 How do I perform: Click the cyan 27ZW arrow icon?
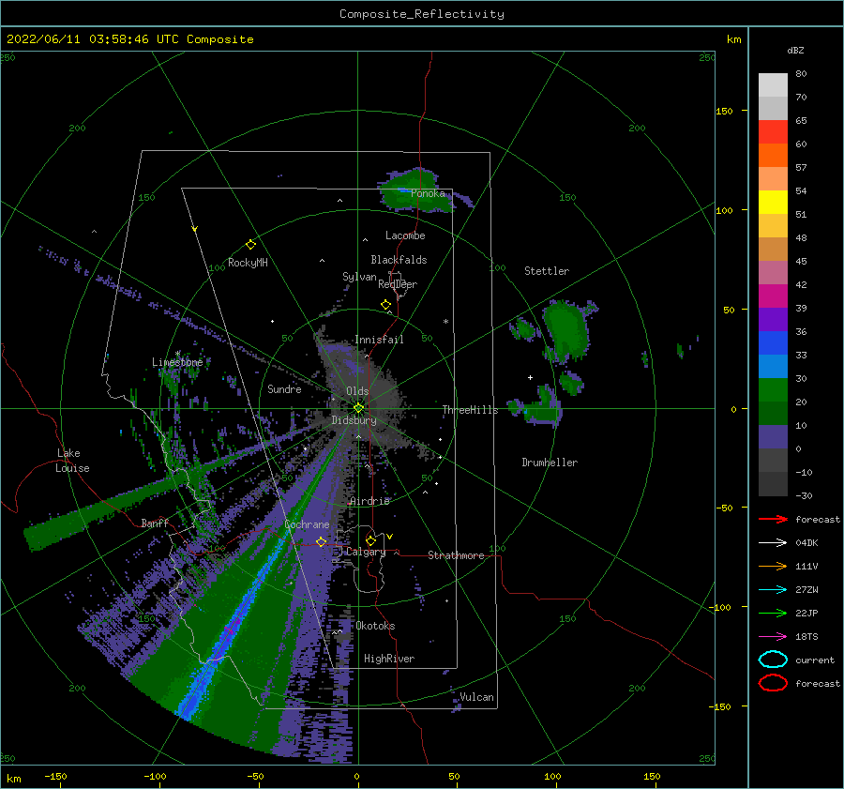[x=773, y=590]
